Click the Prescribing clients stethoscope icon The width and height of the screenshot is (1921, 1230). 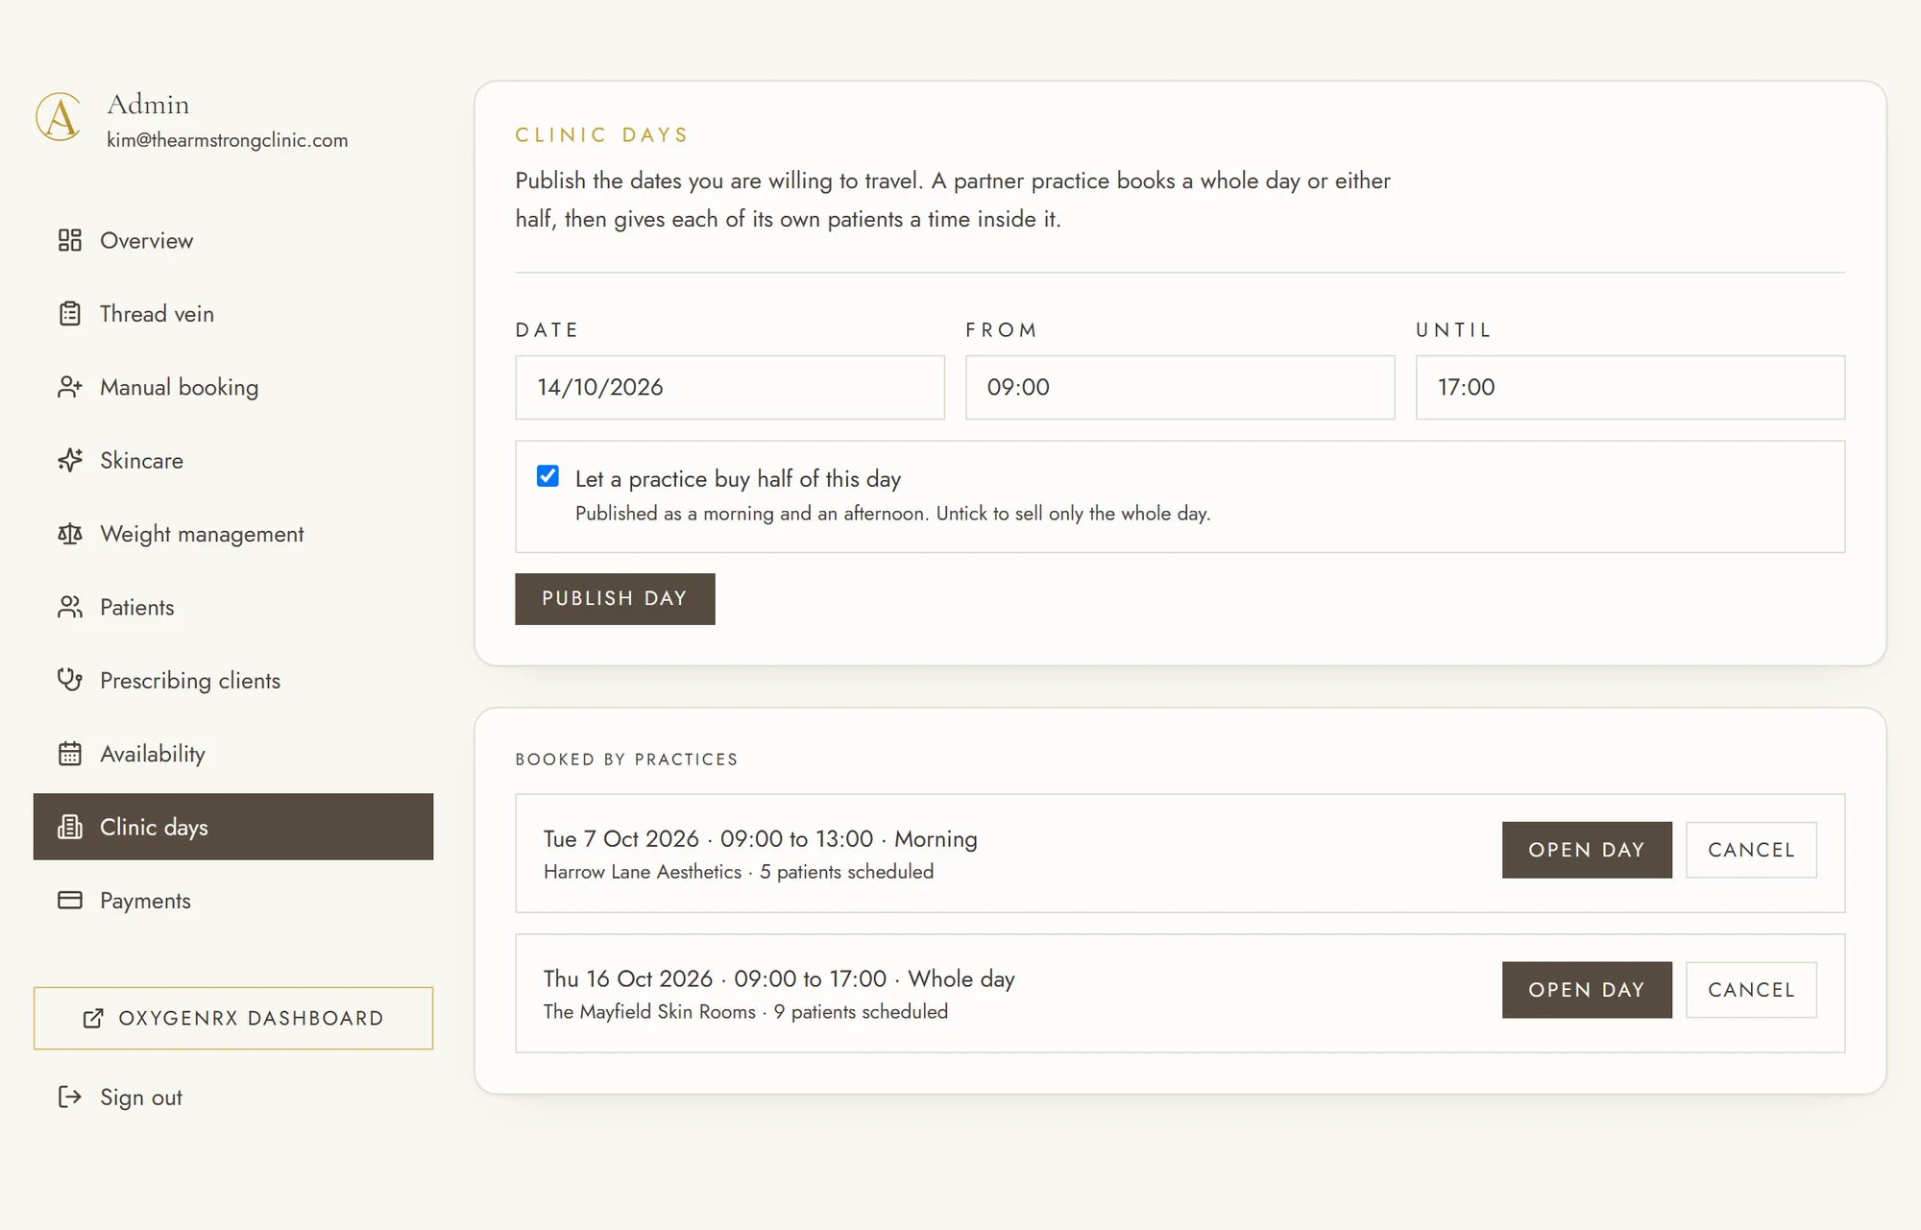[70, 680]
